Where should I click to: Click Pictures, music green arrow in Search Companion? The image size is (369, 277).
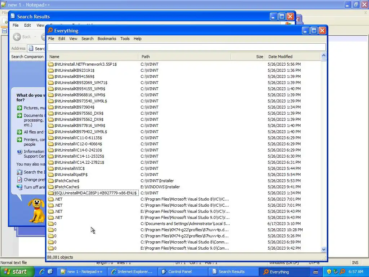(x=19, y=108)
